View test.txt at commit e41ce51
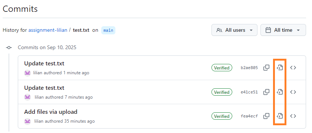Screen dimensions: 312x133 (x=280, y=92)
